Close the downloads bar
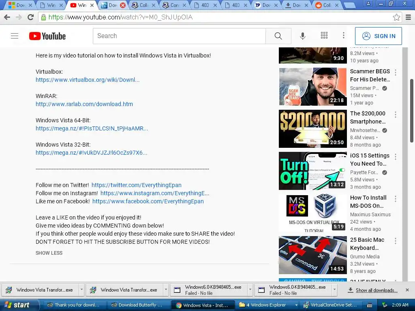The width and height of the screenshot is (415, 311). (407, 290)
